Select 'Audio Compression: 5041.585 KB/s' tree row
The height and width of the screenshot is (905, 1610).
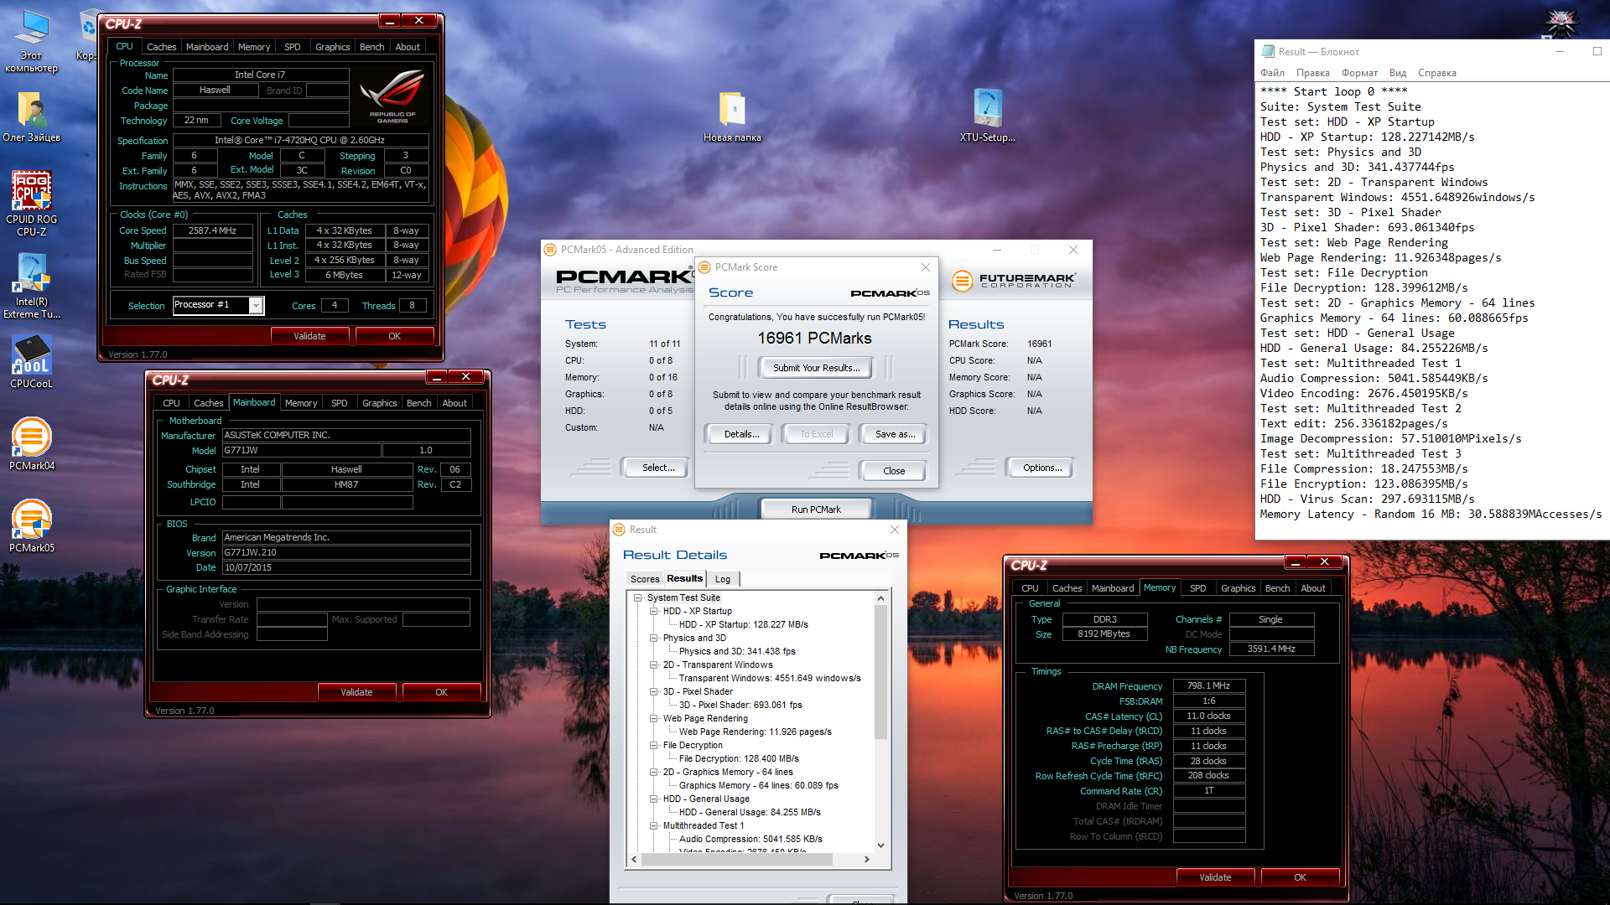(x=750, y=839)
